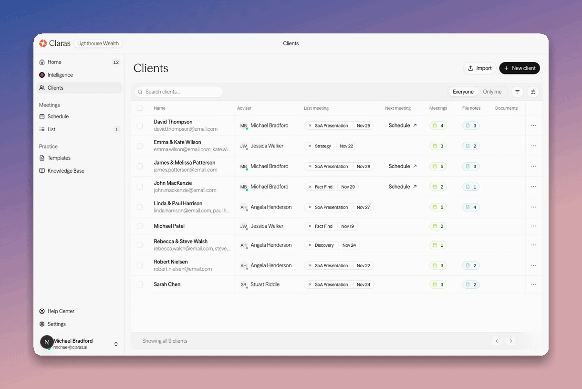
Task: Select all clients with the header checkbox
Action: [140, 108]
